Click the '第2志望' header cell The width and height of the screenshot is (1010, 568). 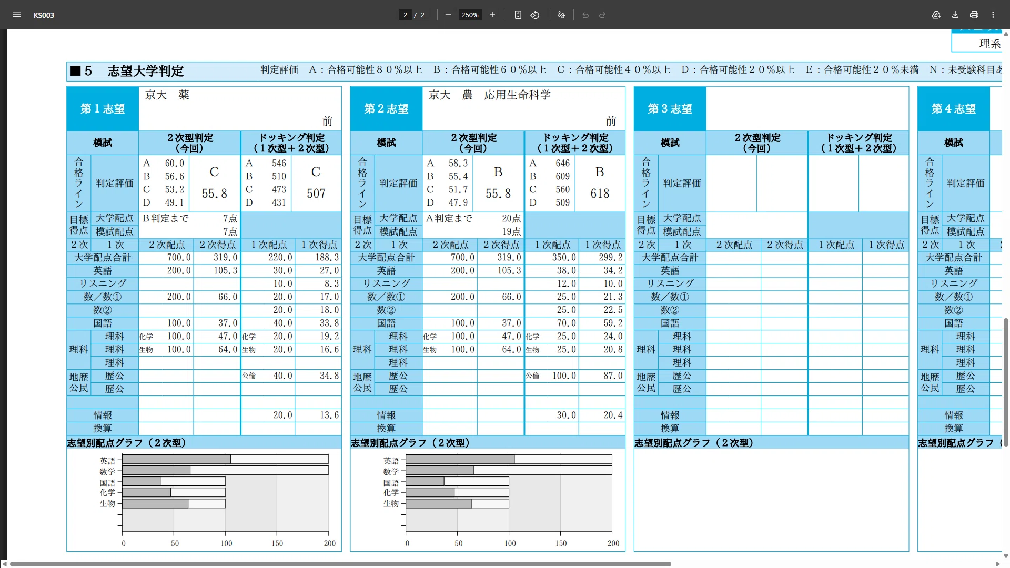point(386,109)
